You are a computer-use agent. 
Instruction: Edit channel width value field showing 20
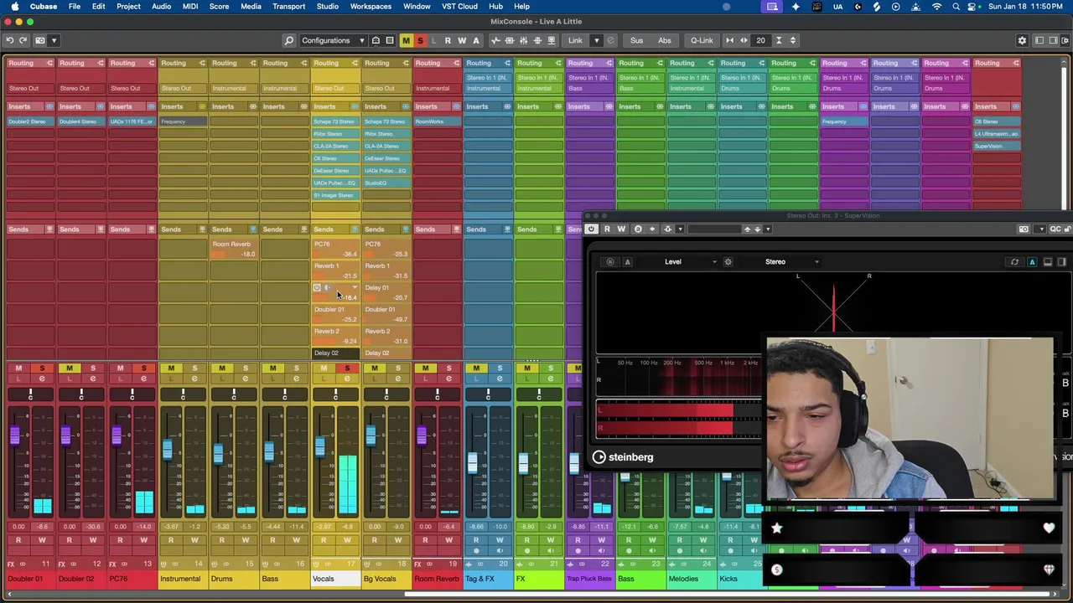760,40
